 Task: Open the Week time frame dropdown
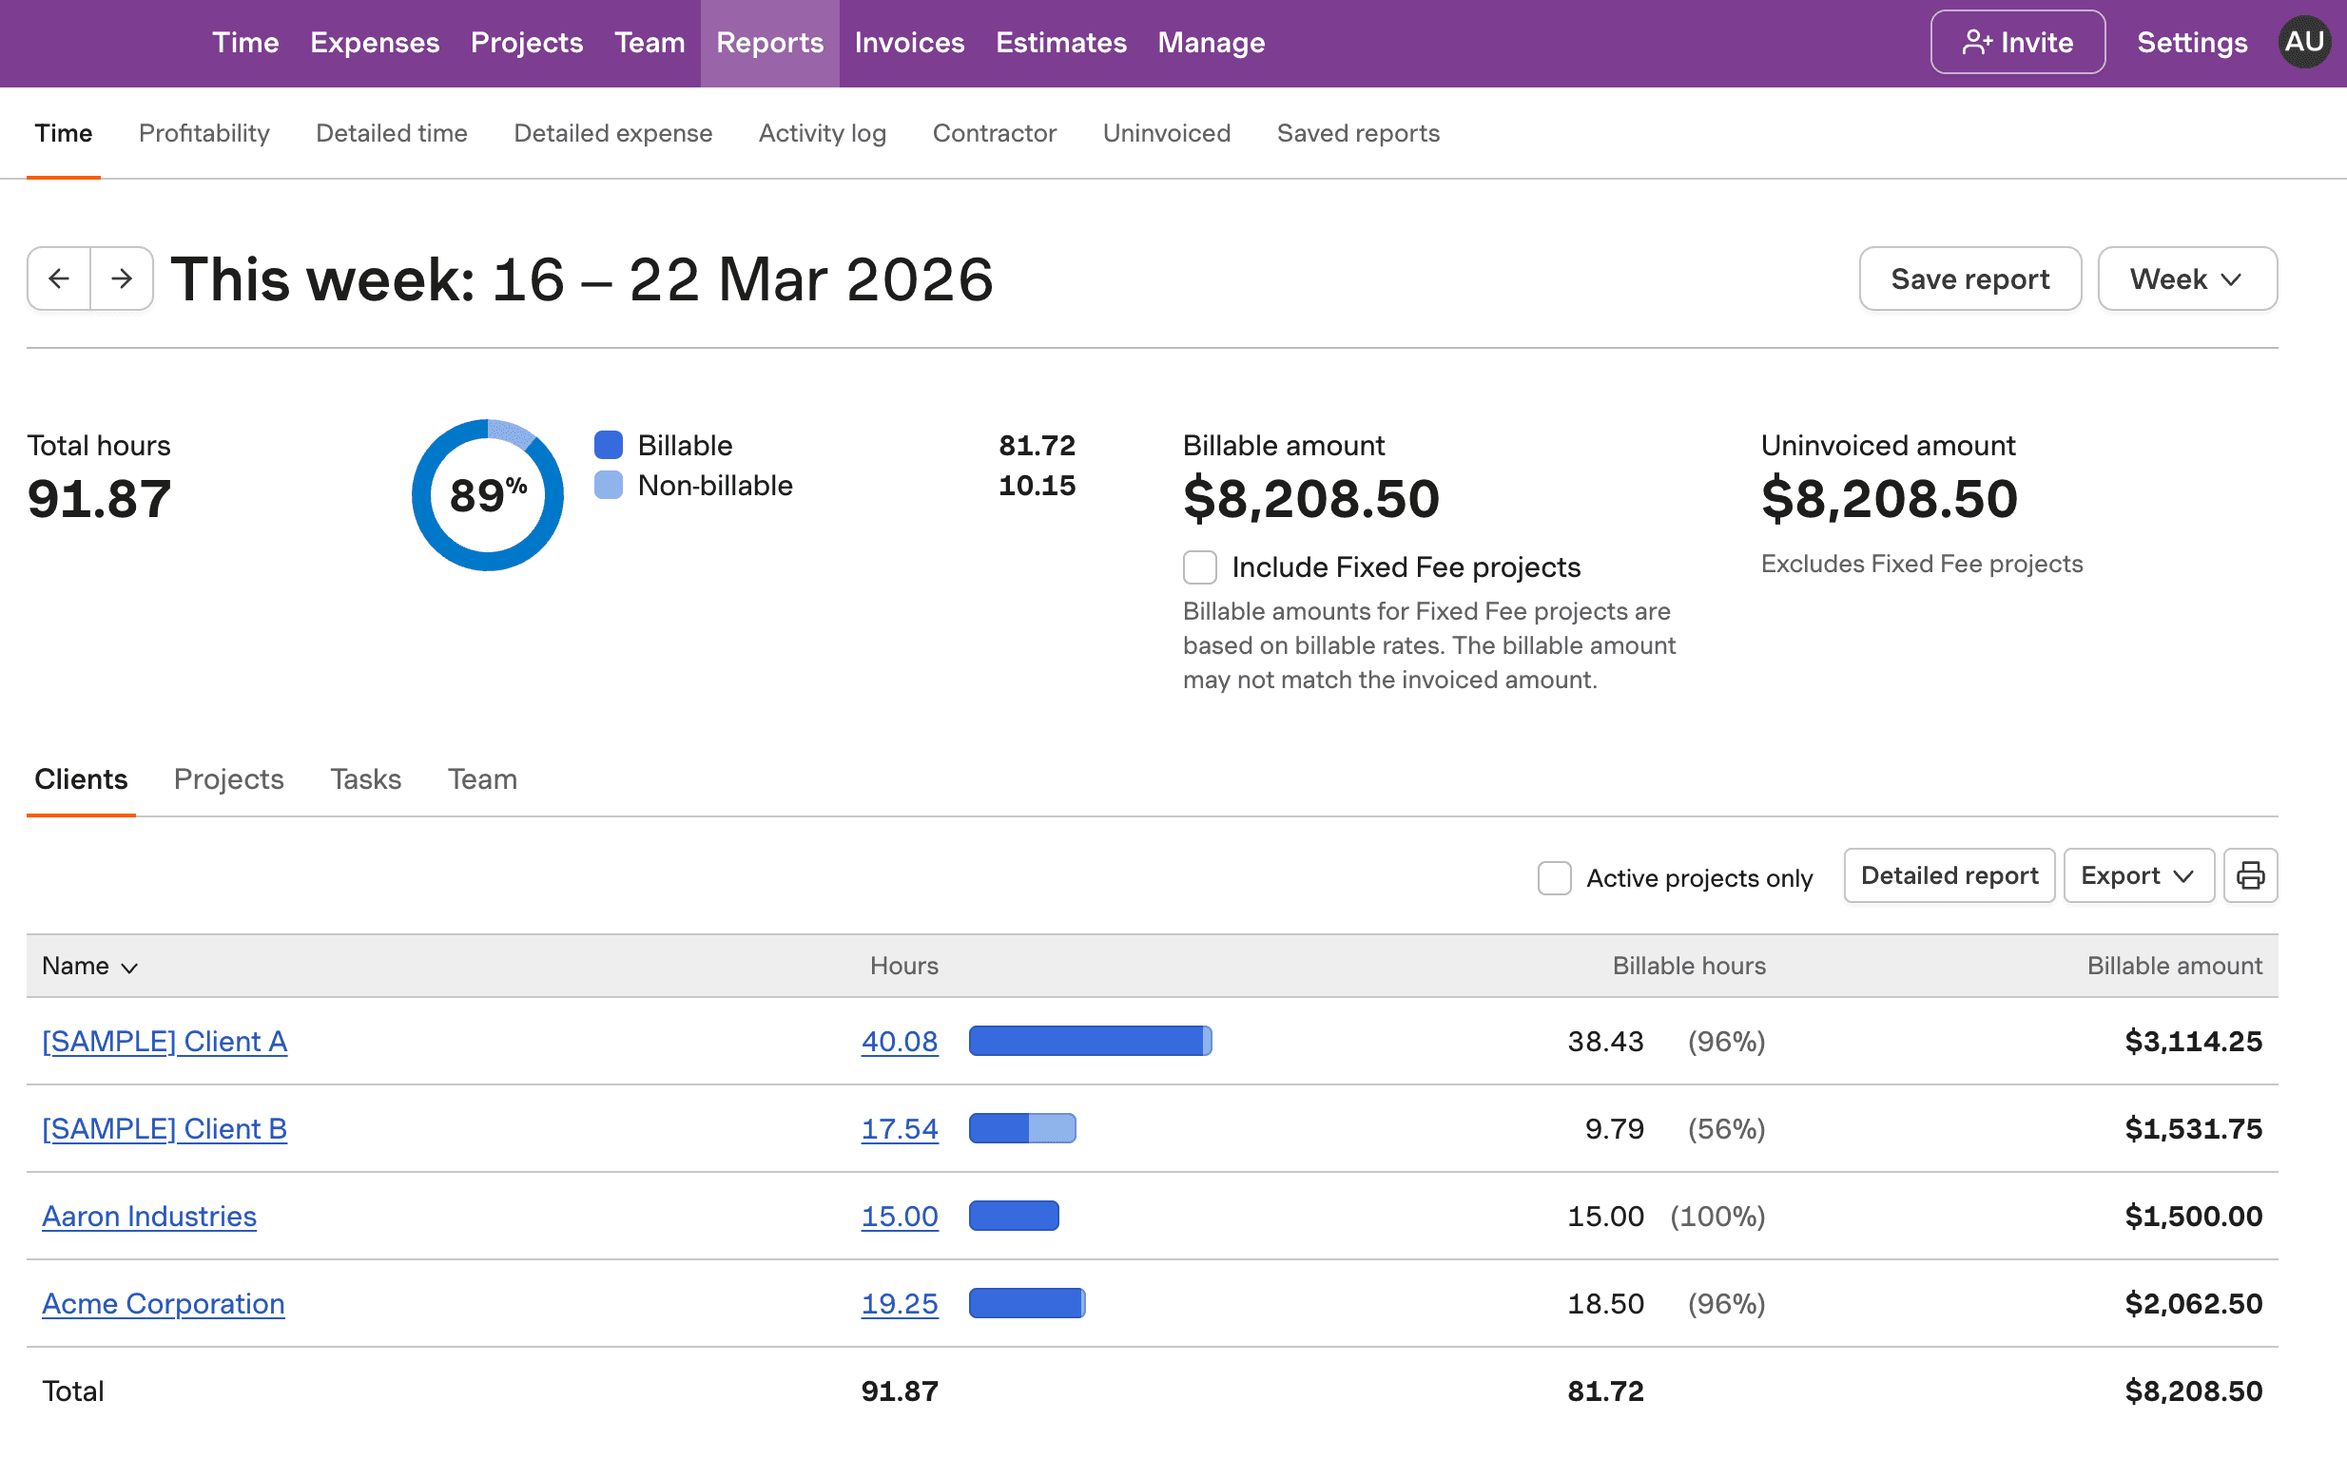pos(2187,278)
